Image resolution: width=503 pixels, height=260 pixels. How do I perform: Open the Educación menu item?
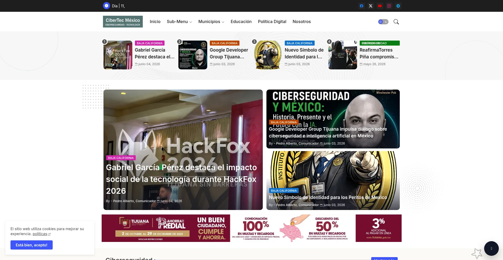[x=241, y=22]
